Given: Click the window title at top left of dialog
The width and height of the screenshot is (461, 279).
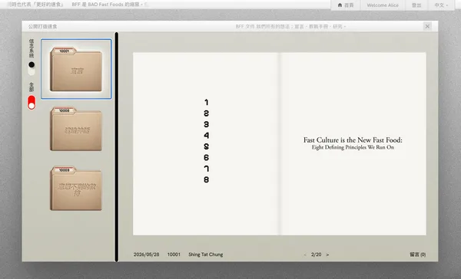Looking at the screenshot, I should click(42, 26).
